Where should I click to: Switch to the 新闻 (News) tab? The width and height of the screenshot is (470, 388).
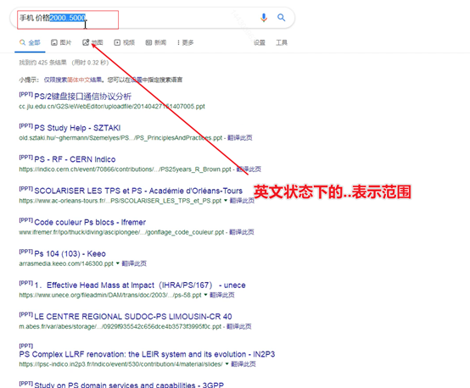pos(156,42)
